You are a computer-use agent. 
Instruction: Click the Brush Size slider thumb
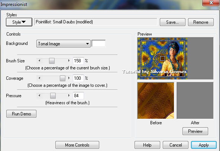click(52, 61)
